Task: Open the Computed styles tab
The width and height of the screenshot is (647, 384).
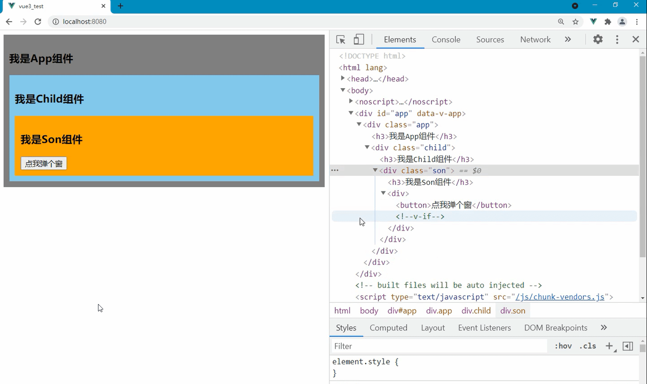Action: tap(388, 328)
